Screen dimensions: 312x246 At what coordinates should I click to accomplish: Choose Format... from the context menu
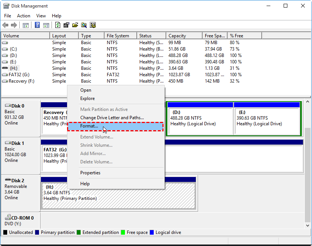(x=115, y=126)
